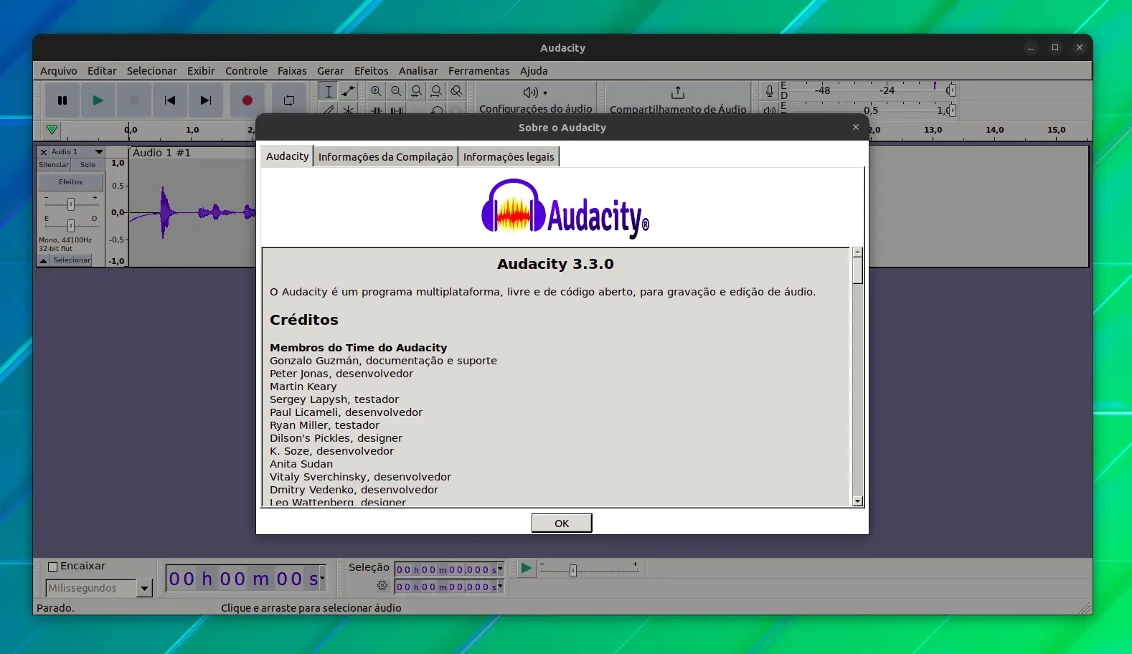1132x654 pixels.
Task: Click the green timeline playhead triangle
Action: (x=52, y=131)
